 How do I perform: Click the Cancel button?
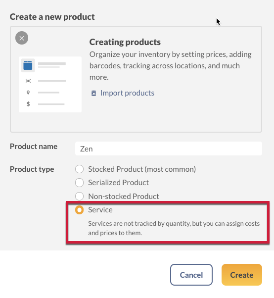click(x=191, y=275)
